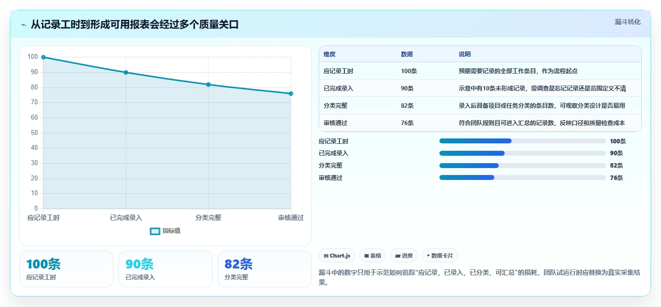Click the 审核通过 x-axis label
Viewport: 661px width, 307px height.
click(291, 218)
